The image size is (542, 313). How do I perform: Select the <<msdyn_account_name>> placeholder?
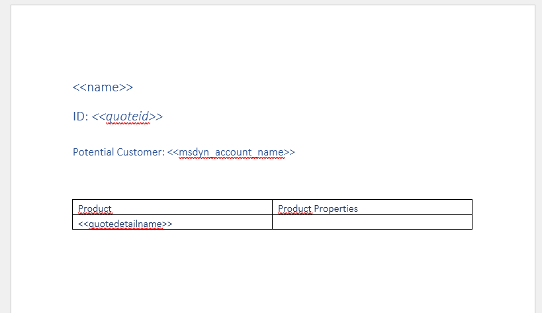[231, 152]
